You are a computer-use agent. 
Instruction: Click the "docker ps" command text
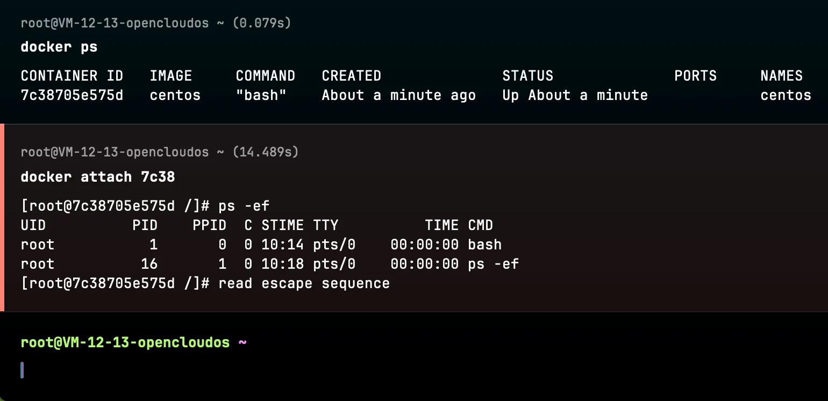[59, 47]
